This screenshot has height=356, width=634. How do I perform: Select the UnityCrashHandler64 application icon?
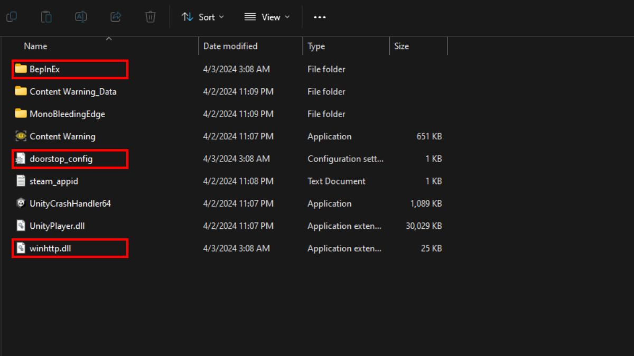pyautogui.click(x=21, y=204)
